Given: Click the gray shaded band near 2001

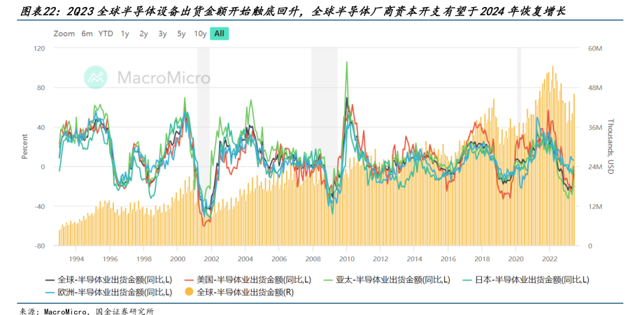Looking at the screenshot, I should [x=203, y=140].
